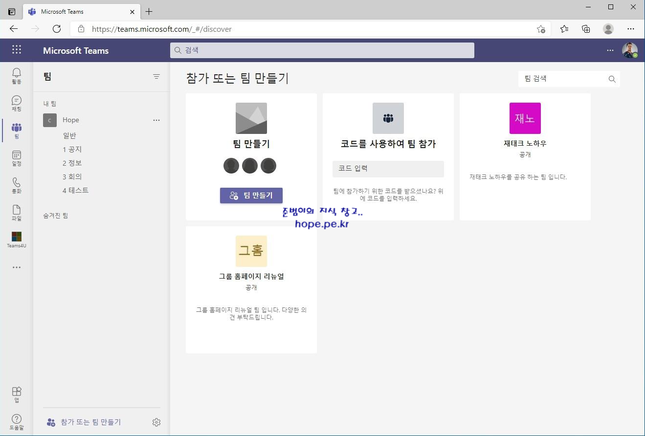This screenshot has height=436, width=645.
Task: Click the 팀 만들기 card image
Action: (x=251, y=118)
